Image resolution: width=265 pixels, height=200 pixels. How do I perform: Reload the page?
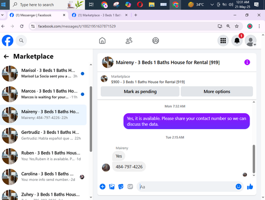click(x=22, y=26)
